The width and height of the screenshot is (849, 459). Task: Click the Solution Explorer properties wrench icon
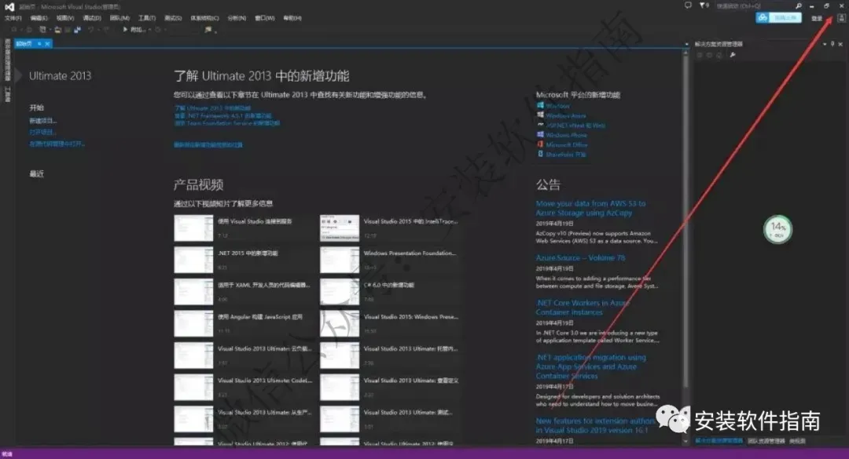733,55
